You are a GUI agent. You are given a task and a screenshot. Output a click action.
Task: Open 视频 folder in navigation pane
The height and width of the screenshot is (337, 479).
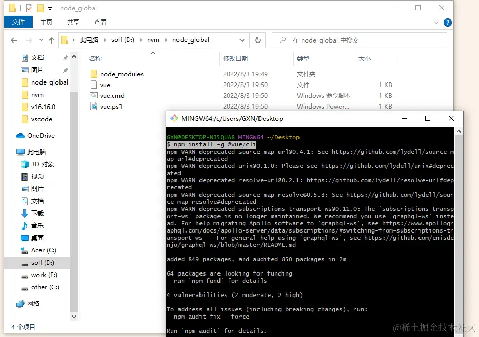tap(37, 177)
